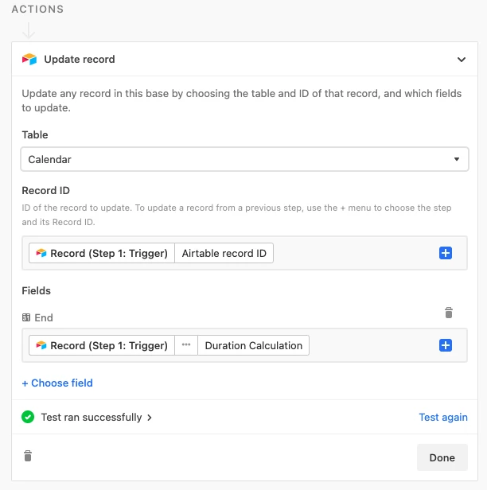Delete this action with bottom trash icon
Viewport: 487px width, 490px height.
[x=28, y=456]
